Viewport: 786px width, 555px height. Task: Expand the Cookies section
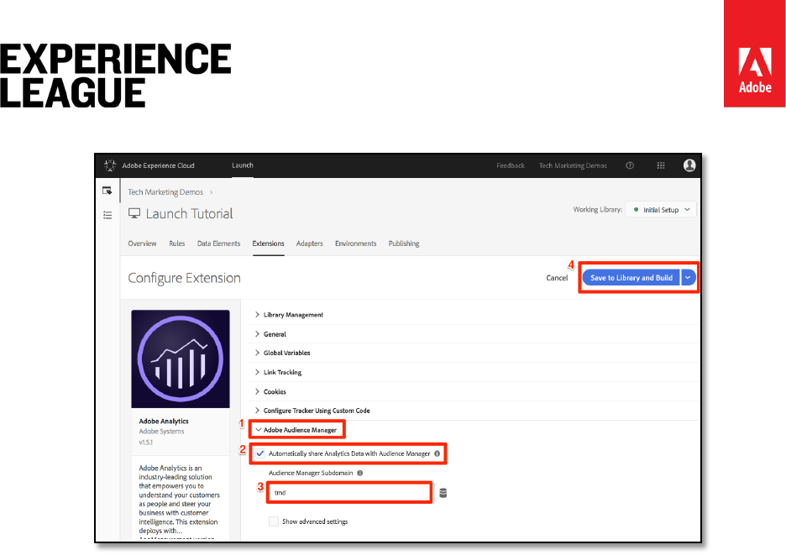(270, 391)
